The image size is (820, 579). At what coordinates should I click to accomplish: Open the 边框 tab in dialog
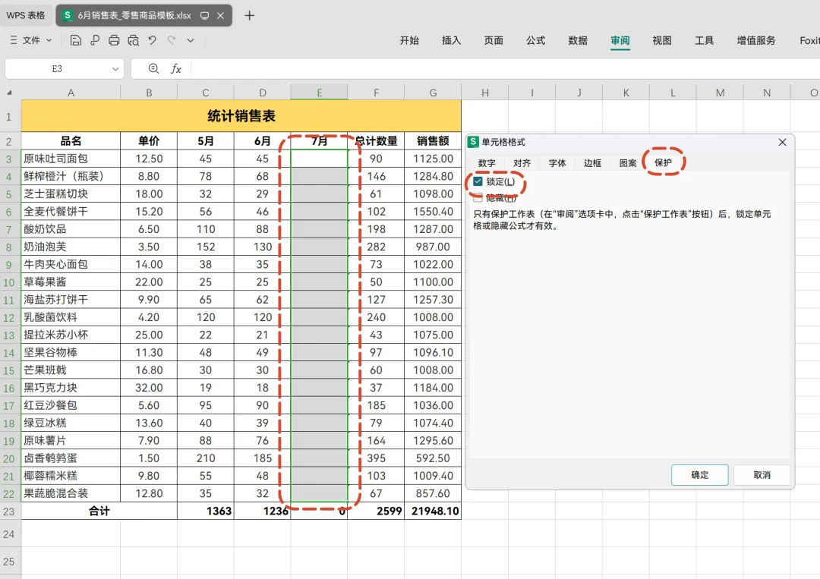pos(592,163)
